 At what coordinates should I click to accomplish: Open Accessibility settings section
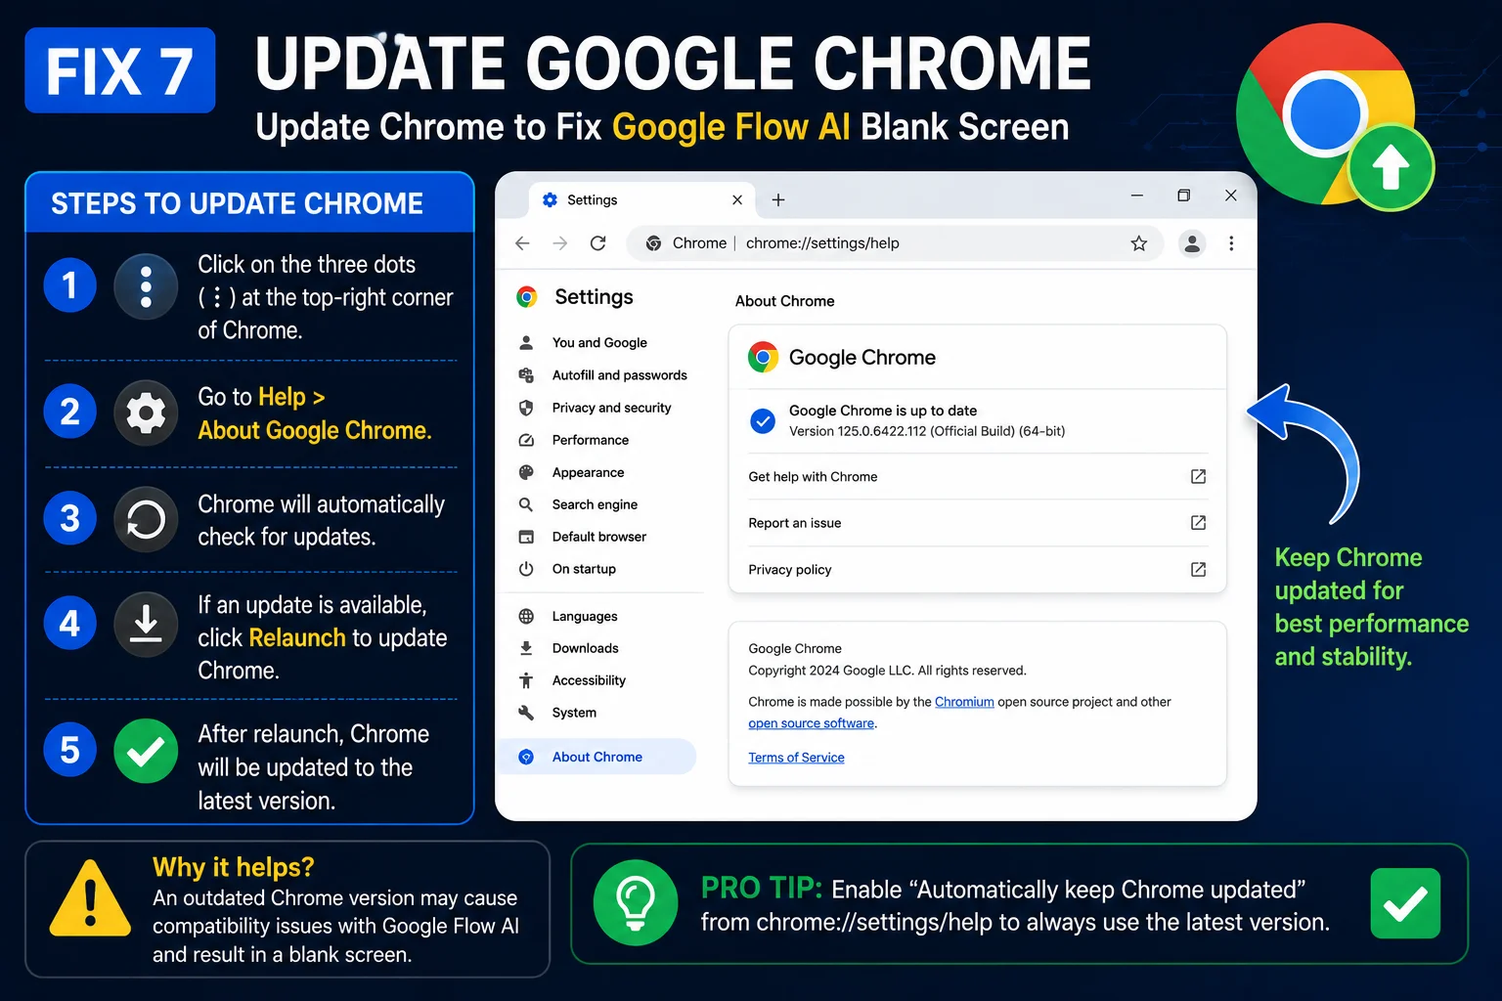click(x=589, y=680)
